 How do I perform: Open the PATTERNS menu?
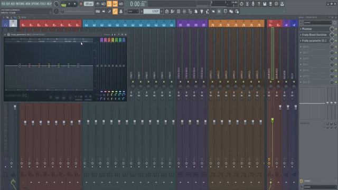[20, 4]
